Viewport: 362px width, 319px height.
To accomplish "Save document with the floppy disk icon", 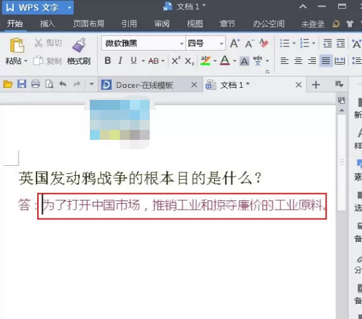I will [x=22, y=84].
